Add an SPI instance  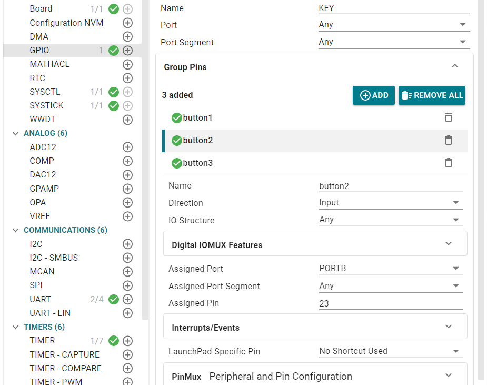[x=127, y=285]
